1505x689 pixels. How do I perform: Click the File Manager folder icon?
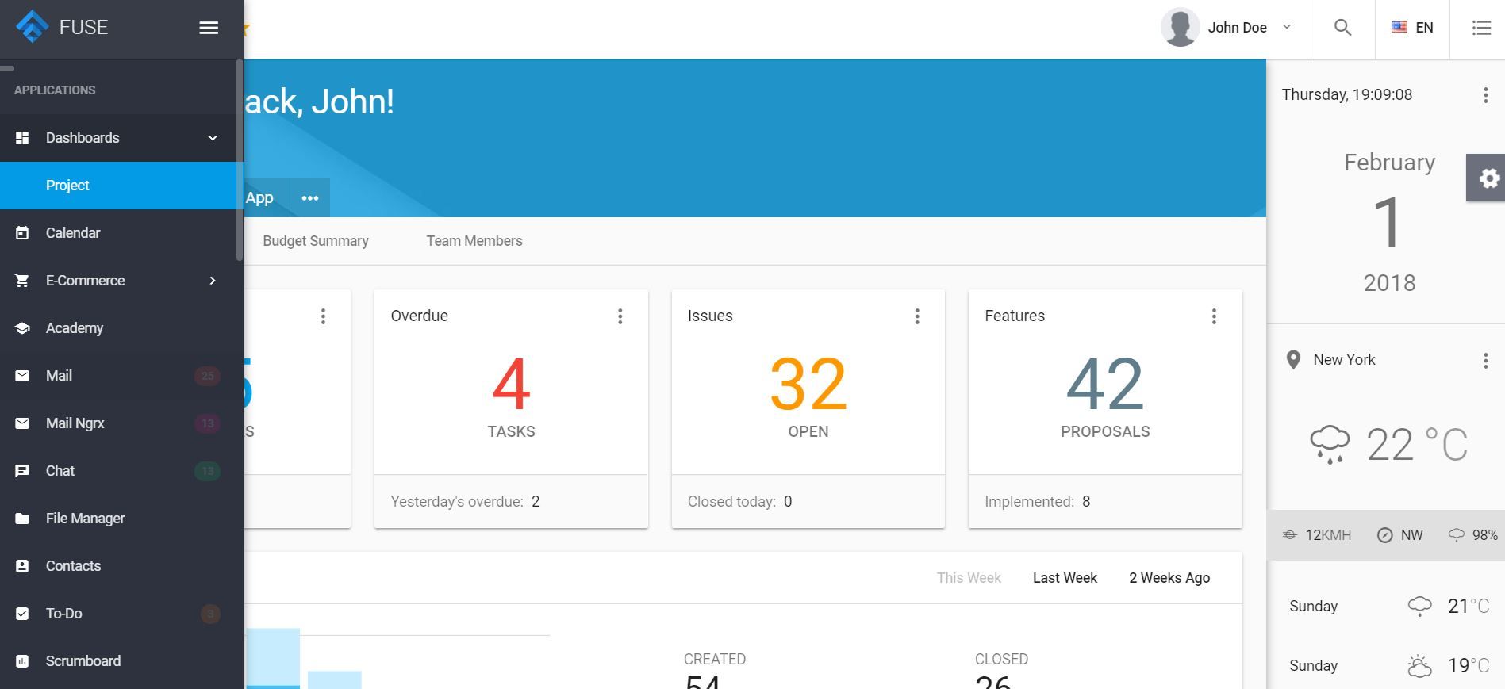point(22,519)
